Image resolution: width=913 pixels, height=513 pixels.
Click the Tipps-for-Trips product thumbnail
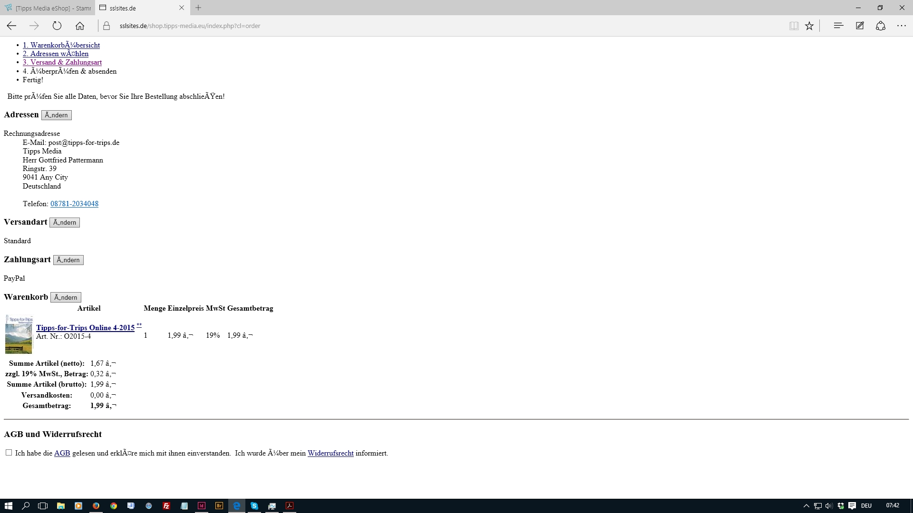coord(19,334)
